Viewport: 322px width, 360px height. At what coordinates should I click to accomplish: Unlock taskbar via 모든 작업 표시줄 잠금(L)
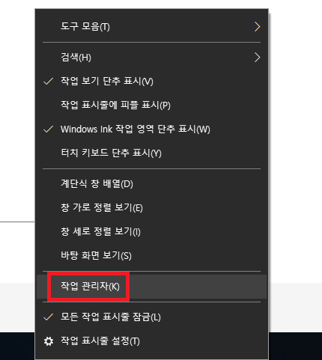tap(151, 317)
